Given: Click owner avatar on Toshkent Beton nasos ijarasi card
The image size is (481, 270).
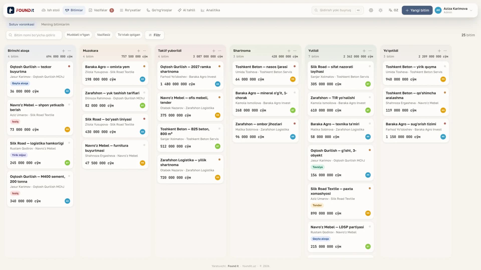Looking at the screenshot, I should click(293, 79).
